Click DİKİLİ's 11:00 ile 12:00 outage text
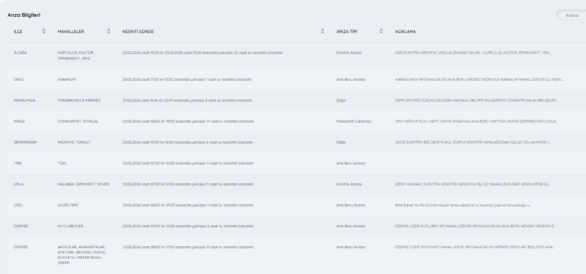 (187, 80)
